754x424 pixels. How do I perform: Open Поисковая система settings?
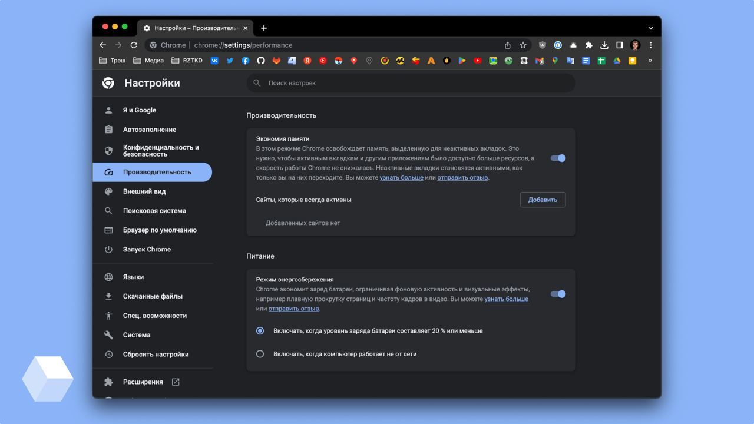coord(152,211)
